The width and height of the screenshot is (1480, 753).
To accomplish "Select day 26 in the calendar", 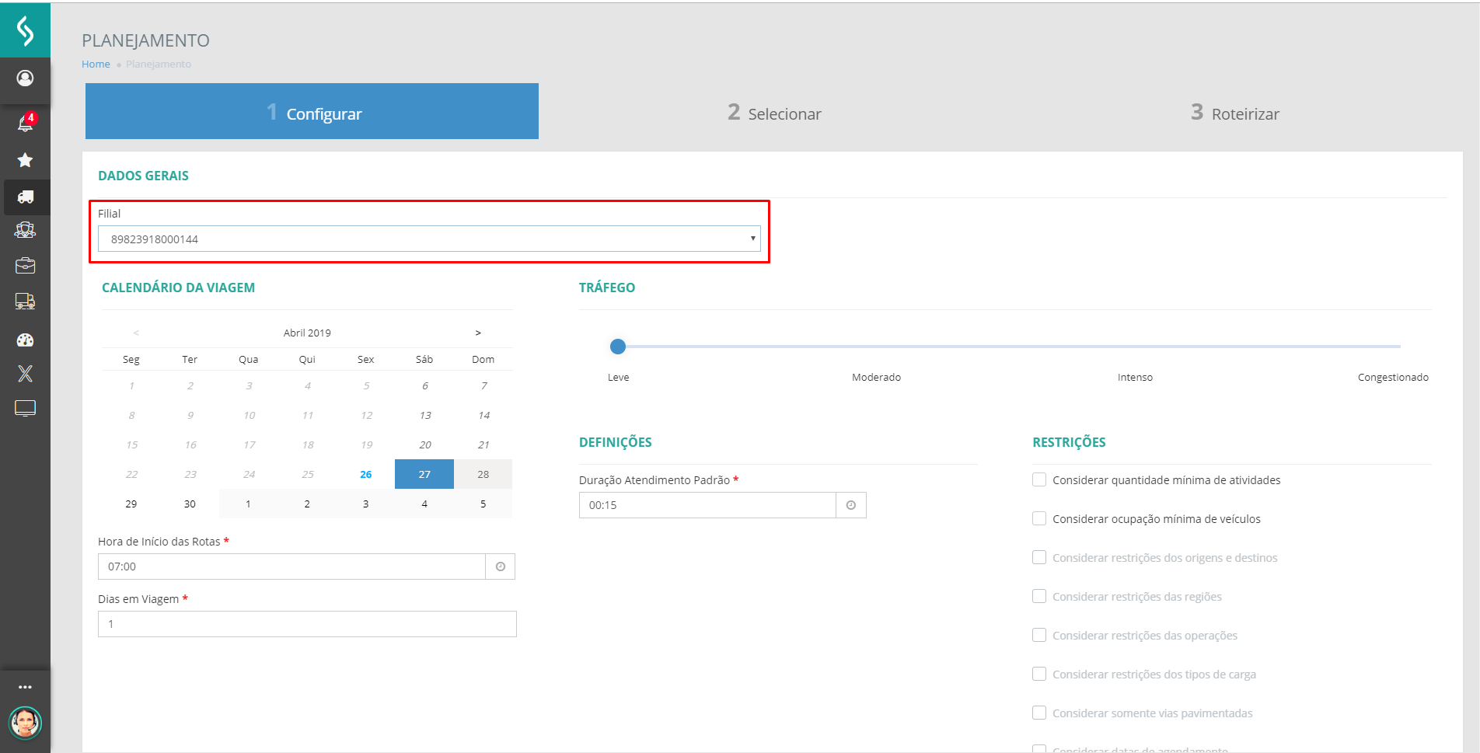I will [366, 474].
